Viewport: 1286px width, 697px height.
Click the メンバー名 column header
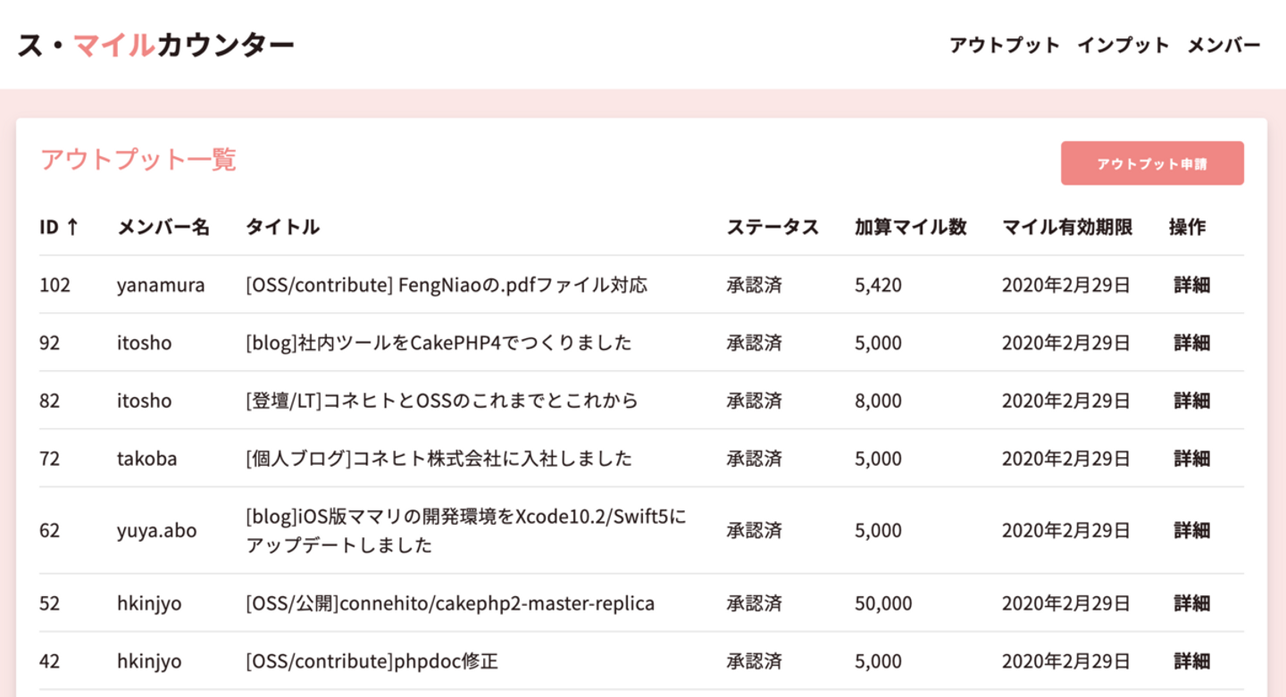pos(163,228)
